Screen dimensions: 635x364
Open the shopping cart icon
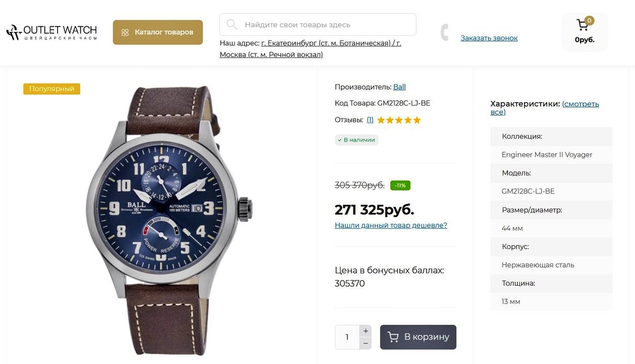click(582, 25)
